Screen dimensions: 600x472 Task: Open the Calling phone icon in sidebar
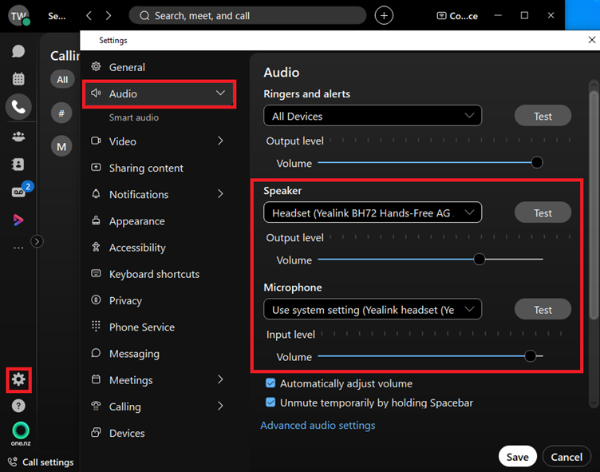pos(18,106)
